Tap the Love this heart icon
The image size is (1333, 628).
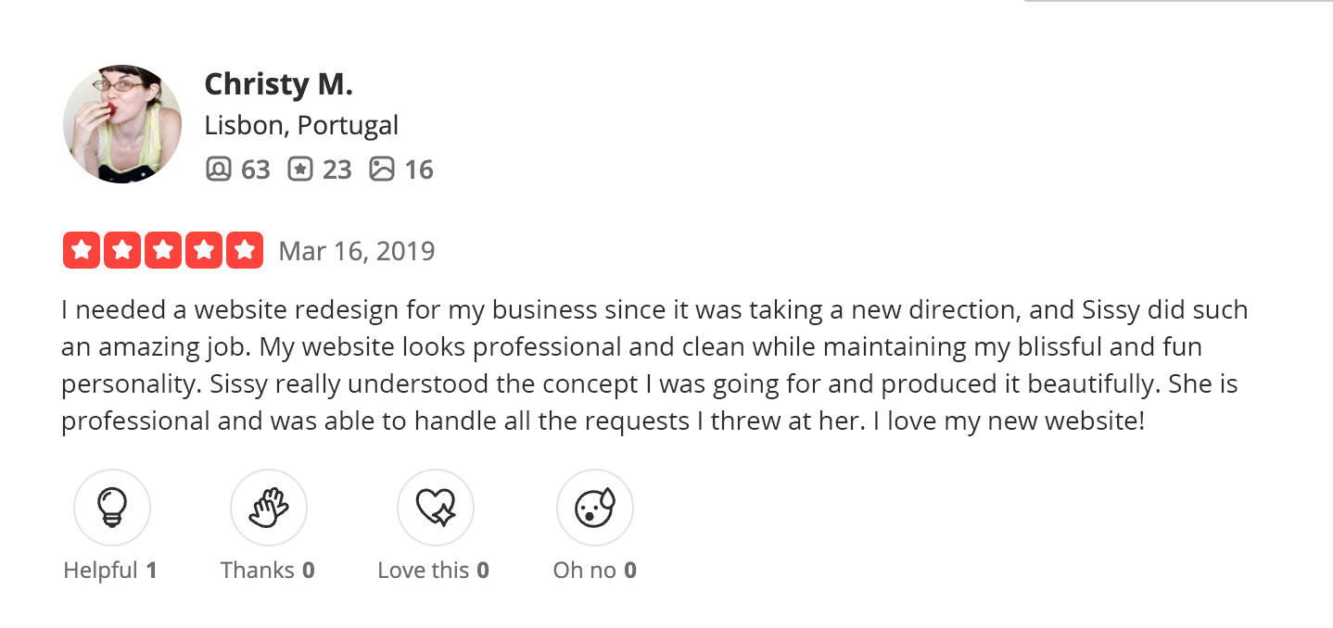[x=435, y=508]
